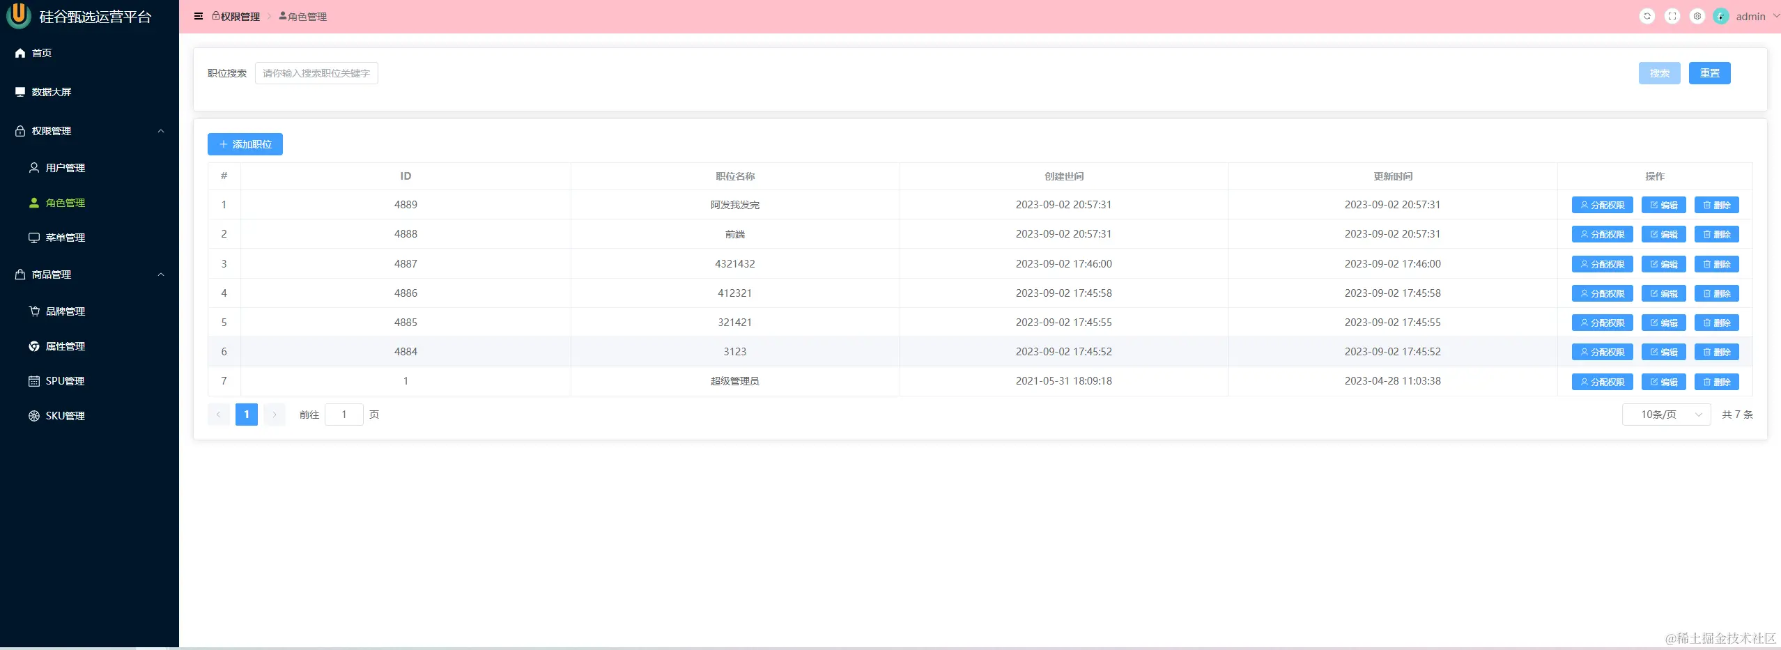Focus the 职位搜索 keyword input
Viewport: 1781px width, 650px height.
tap(316, 73)
